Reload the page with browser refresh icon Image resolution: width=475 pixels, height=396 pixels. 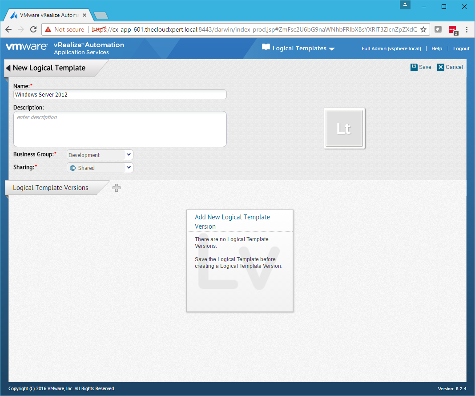[x=33, y=29]
